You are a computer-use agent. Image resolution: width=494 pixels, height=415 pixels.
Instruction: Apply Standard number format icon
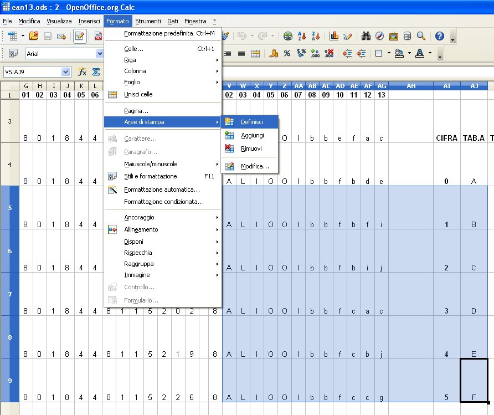[x=301, y=53]
